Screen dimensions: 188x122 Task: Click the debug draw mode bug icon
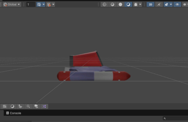point(136,5)
